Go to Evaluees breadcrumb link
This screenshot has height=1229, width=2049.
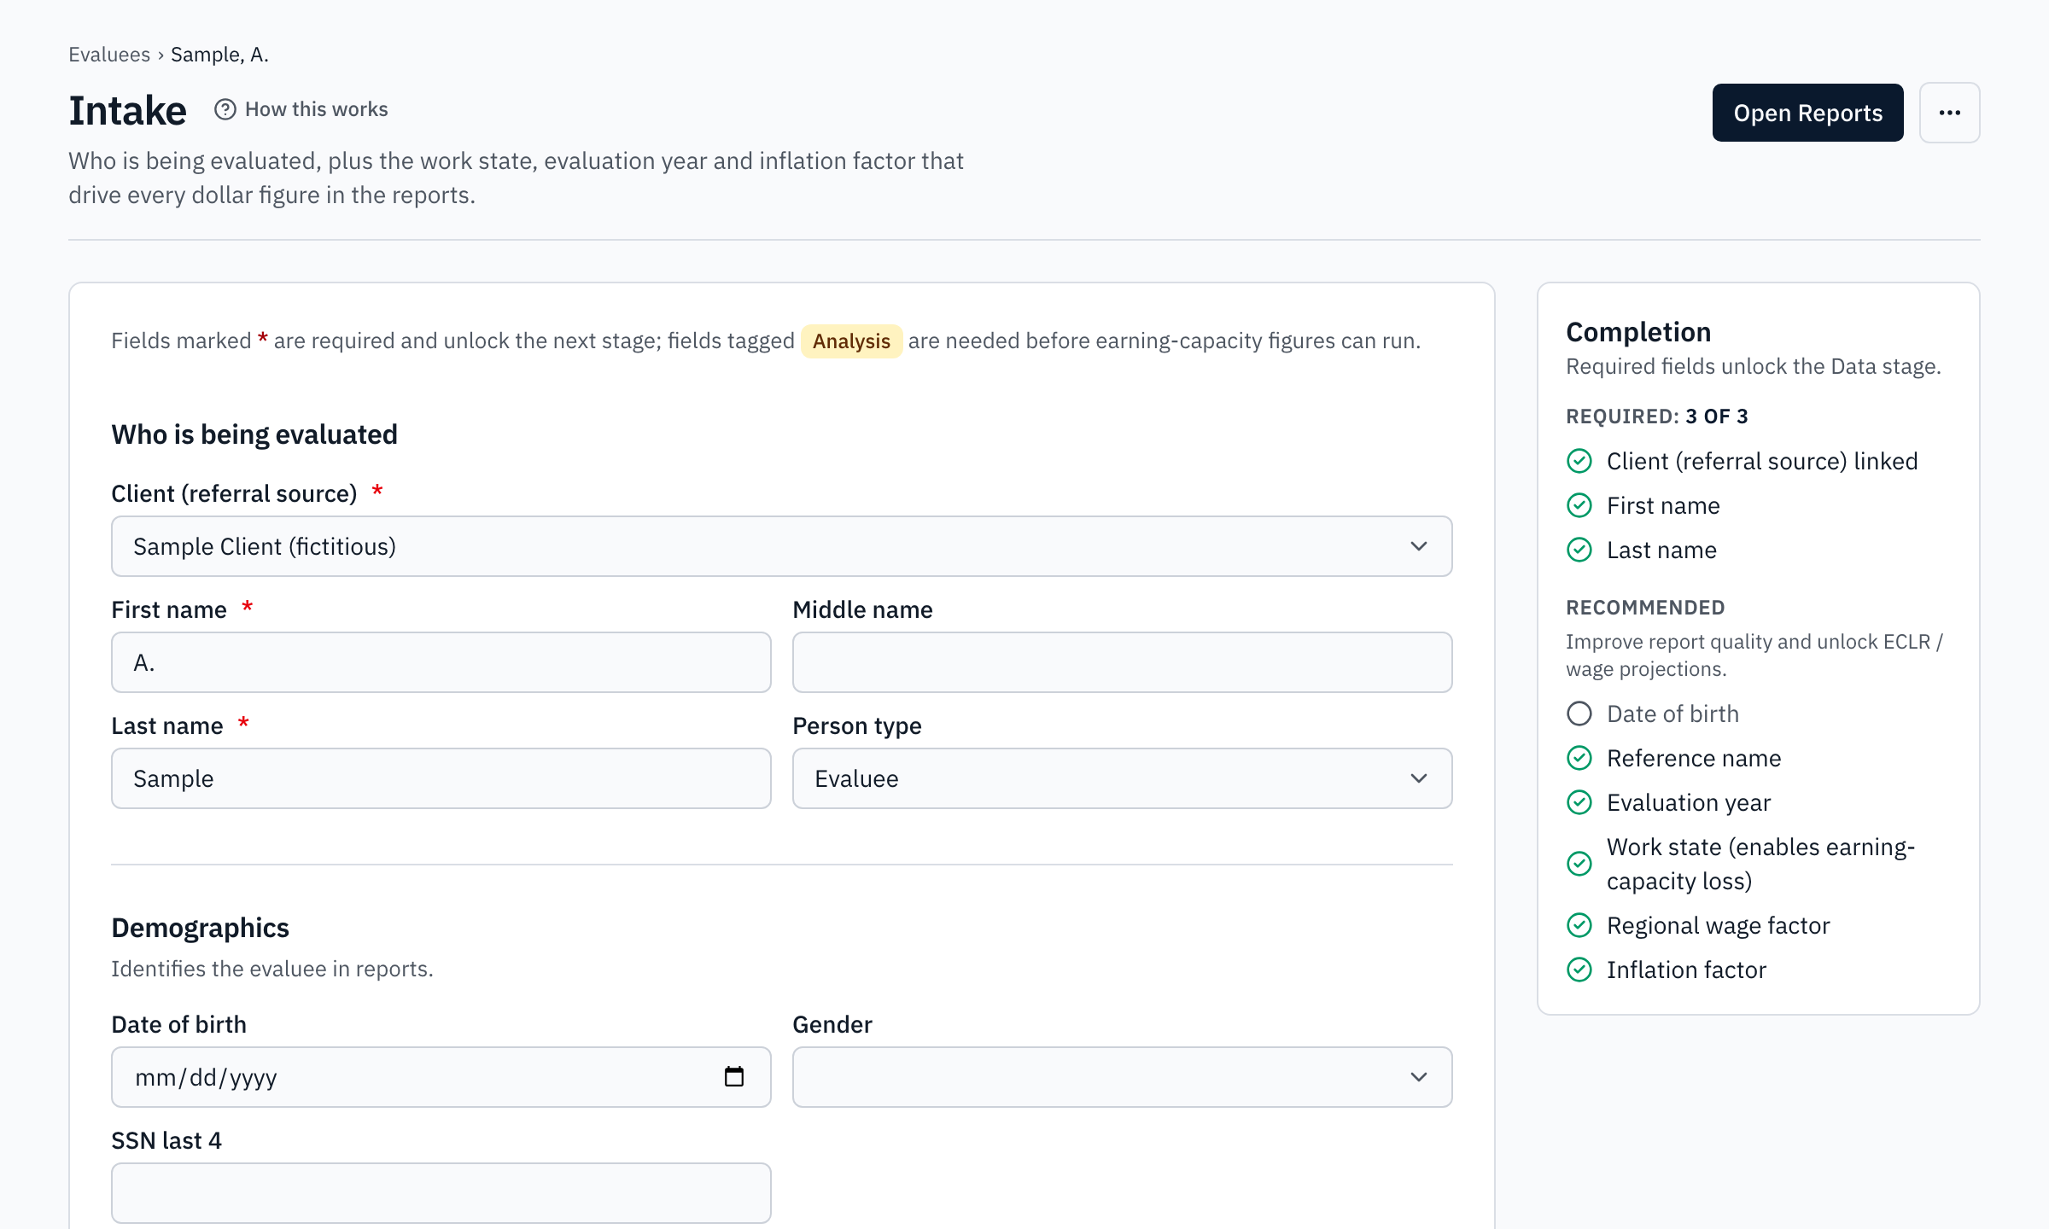(109, 55)
